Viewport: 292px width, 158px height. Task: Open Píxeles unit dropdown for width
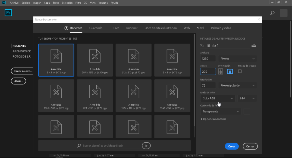click(x=238, y=59)
